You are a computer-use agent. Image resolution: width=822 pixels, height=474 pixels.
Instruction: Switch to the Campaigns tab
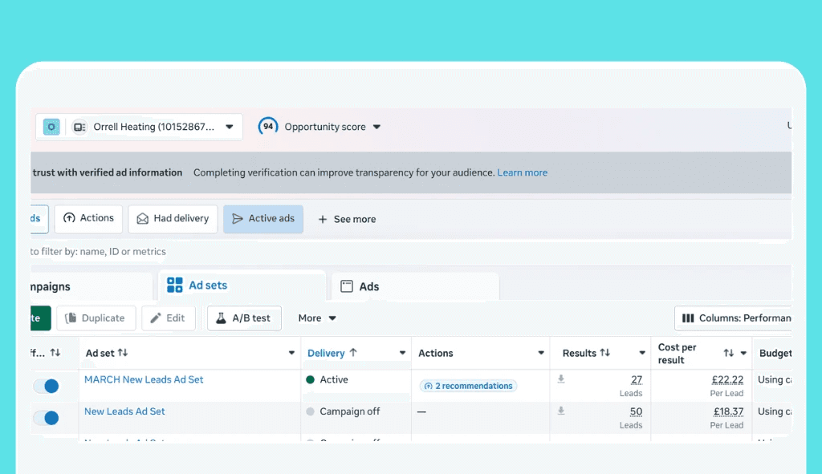[92, 286]
